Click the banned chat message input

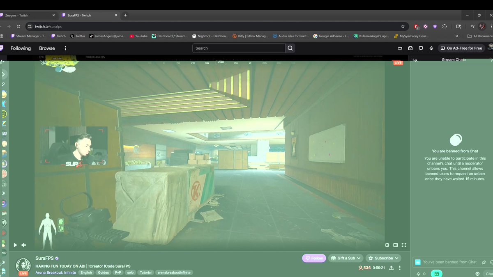449,262
